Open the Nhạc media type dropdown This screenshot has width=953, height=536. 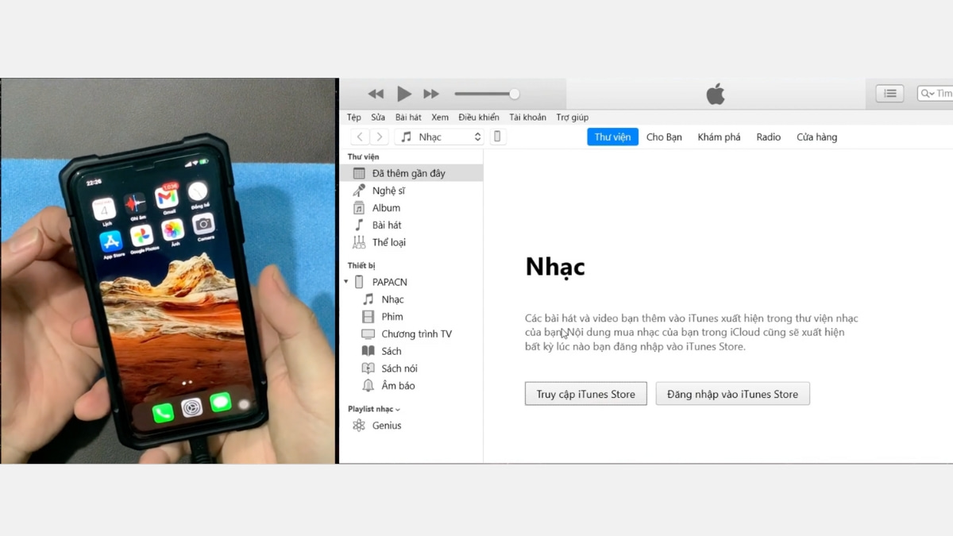pos(440,137)
